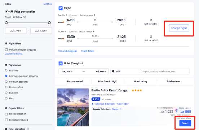Open the Fri, Mar 6 check-out date picker
The width and height of the screenshot is (199, 130).
click(101, 71)
